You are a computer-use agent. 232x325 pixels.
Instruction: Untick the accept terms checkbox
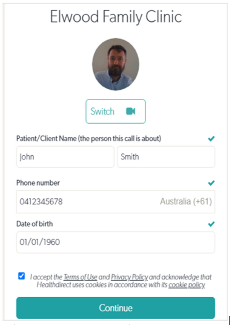click(22, 276)
